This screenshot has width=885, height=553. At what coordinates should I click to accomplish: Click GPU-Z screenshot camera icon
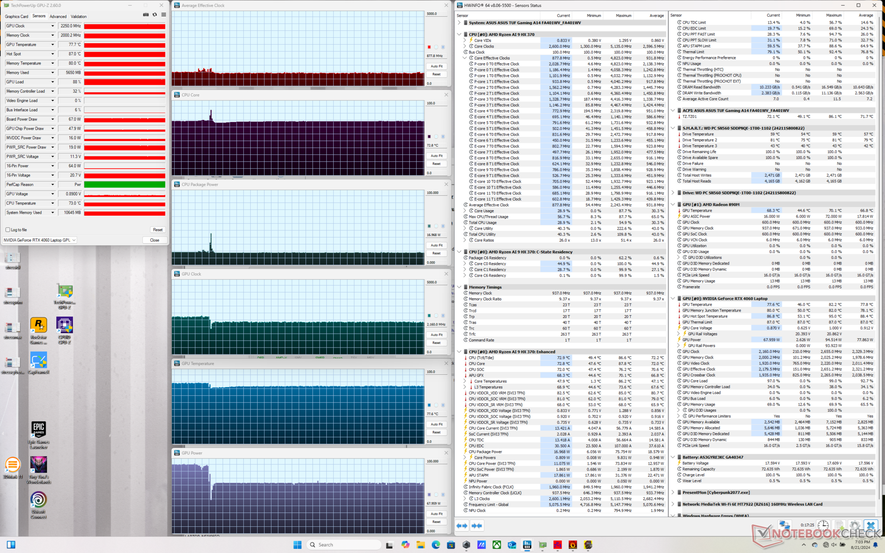pyautogui.click(x=146, y=15)
